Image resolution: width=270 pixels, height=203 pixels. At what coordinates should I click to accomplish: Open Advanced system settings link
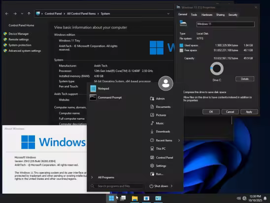coord(25,51)
